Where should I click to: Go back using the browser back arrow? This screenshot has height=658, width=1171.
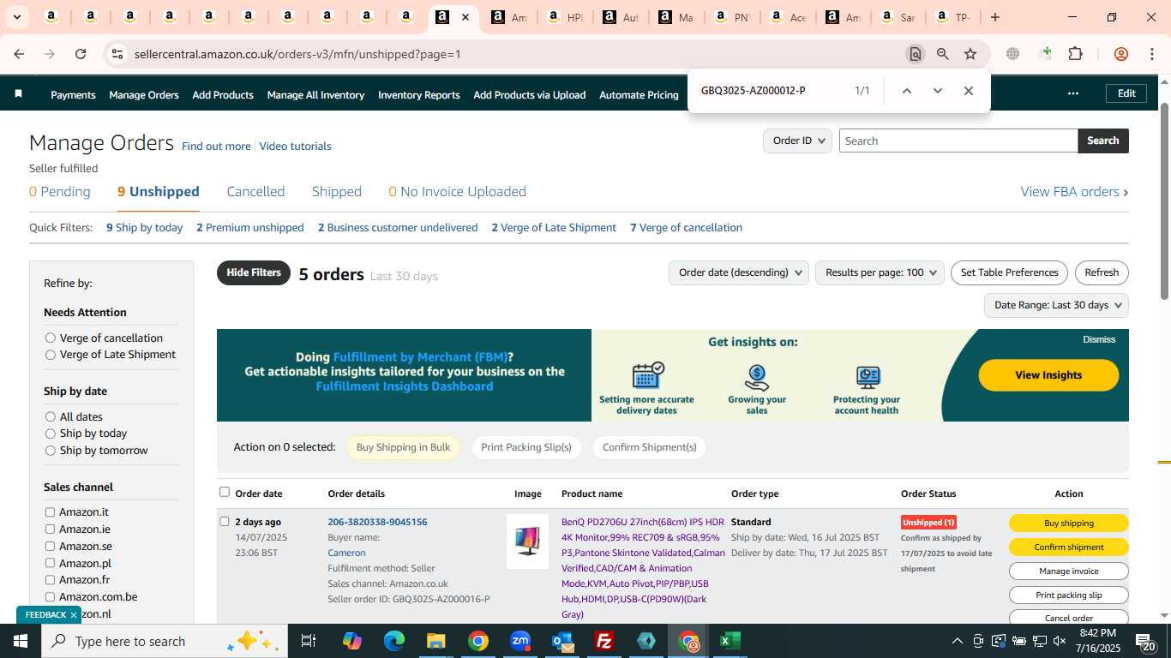pyautogui.click(x=18, y=54)
